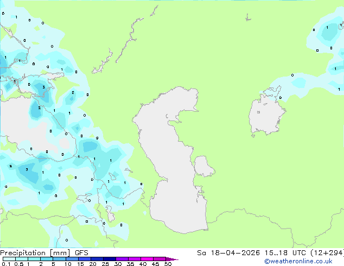Click the '25' legend scale value
Viewport: 344px width, 266px height.
tap(105, 264)
